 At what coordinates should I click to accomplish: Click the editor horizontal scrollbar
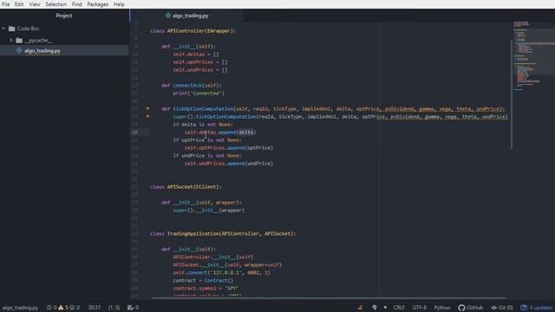click(329, 298)
